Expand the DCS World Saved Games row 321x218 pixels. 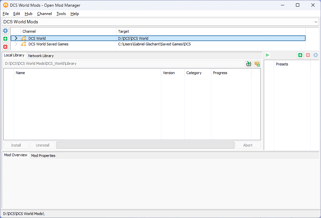pyautogui.click(x=16, y=44)
